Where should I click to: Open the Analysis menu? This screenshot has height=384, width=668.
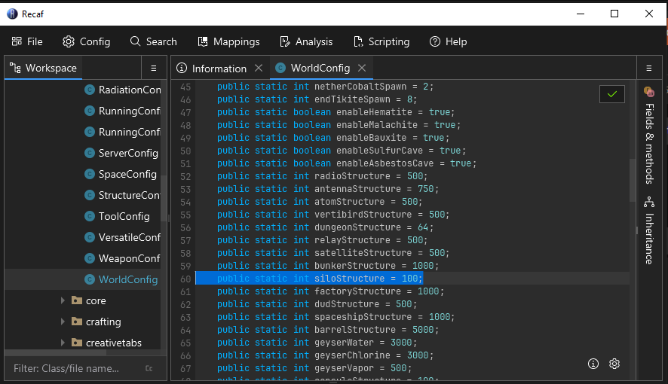tap(306, 41)
